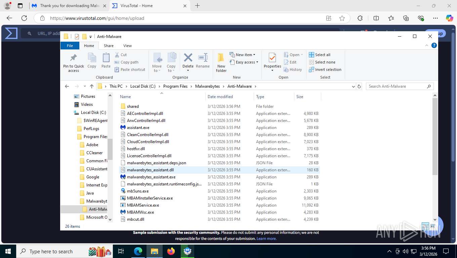Open the File menu tab
457x258 pixels.
(x=70, y=46)
